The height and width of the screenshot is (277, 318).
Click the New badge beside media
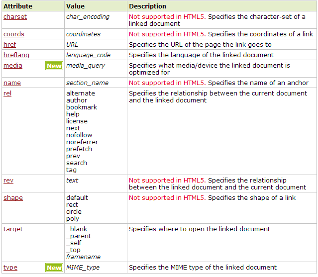click(x=54, y=66)
